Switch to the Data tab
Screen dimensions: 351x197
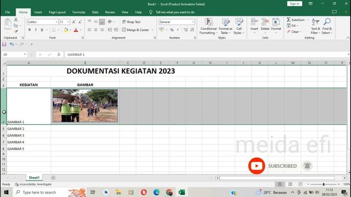pos(95,12)
